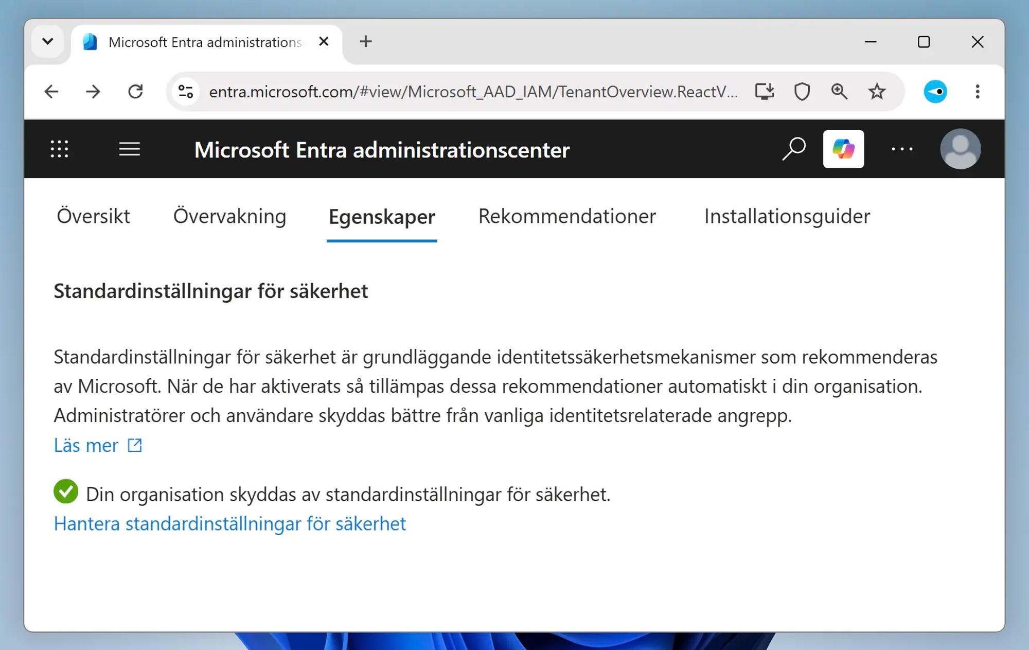Go back to the previous page

coord(51,92)
